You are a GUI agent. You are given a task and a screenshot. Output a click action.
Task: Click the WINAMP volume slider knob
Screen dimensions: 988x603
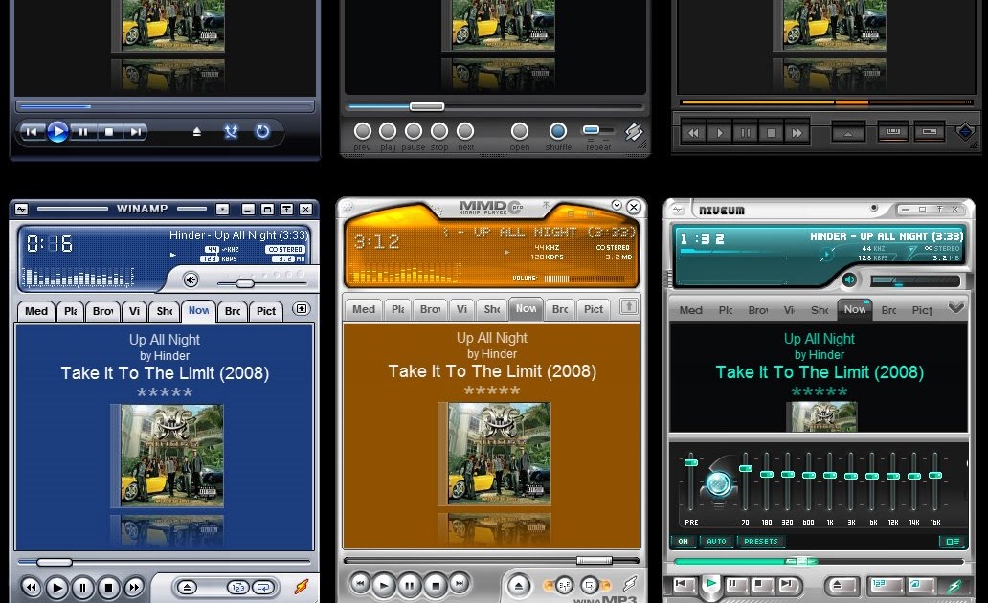pyautogui.click(x=244, y=283)
